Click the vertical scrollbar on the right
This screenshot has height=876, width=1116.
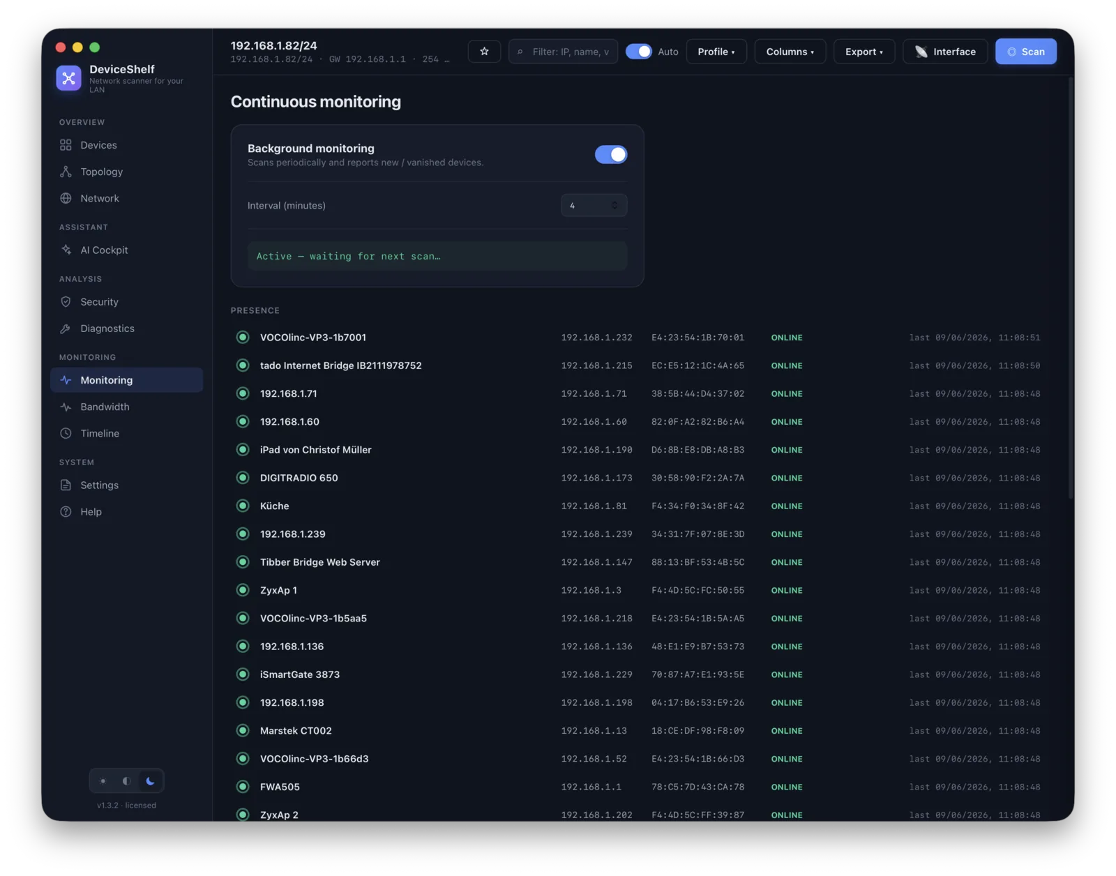tap(1071, 287)
